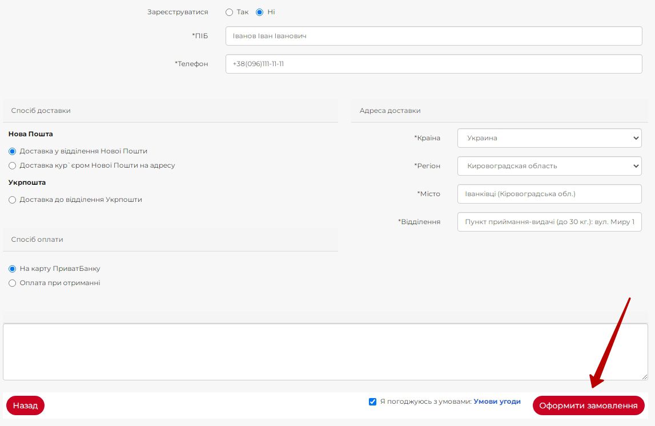Select payment На карту ПриватБанку
Image resolution: width=655 pixels, height=426 pixels.
13,269
